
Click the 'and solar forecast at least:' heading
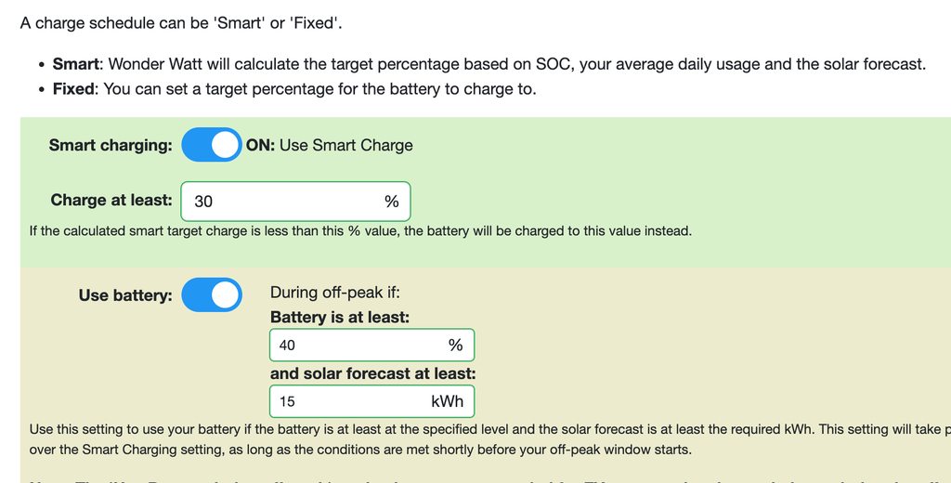[372, 373]
